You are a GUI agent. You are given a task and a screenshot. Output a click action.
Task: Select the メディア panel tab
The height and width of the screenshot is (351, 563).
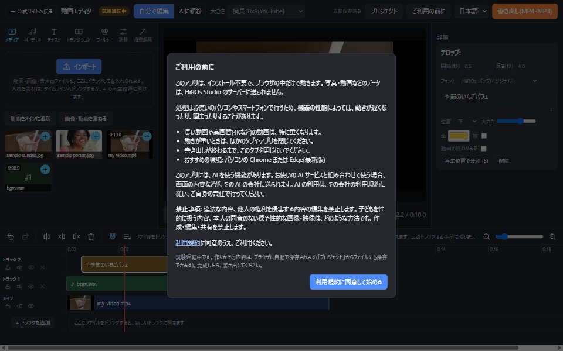pyautogui.click(x=12, y=35)
